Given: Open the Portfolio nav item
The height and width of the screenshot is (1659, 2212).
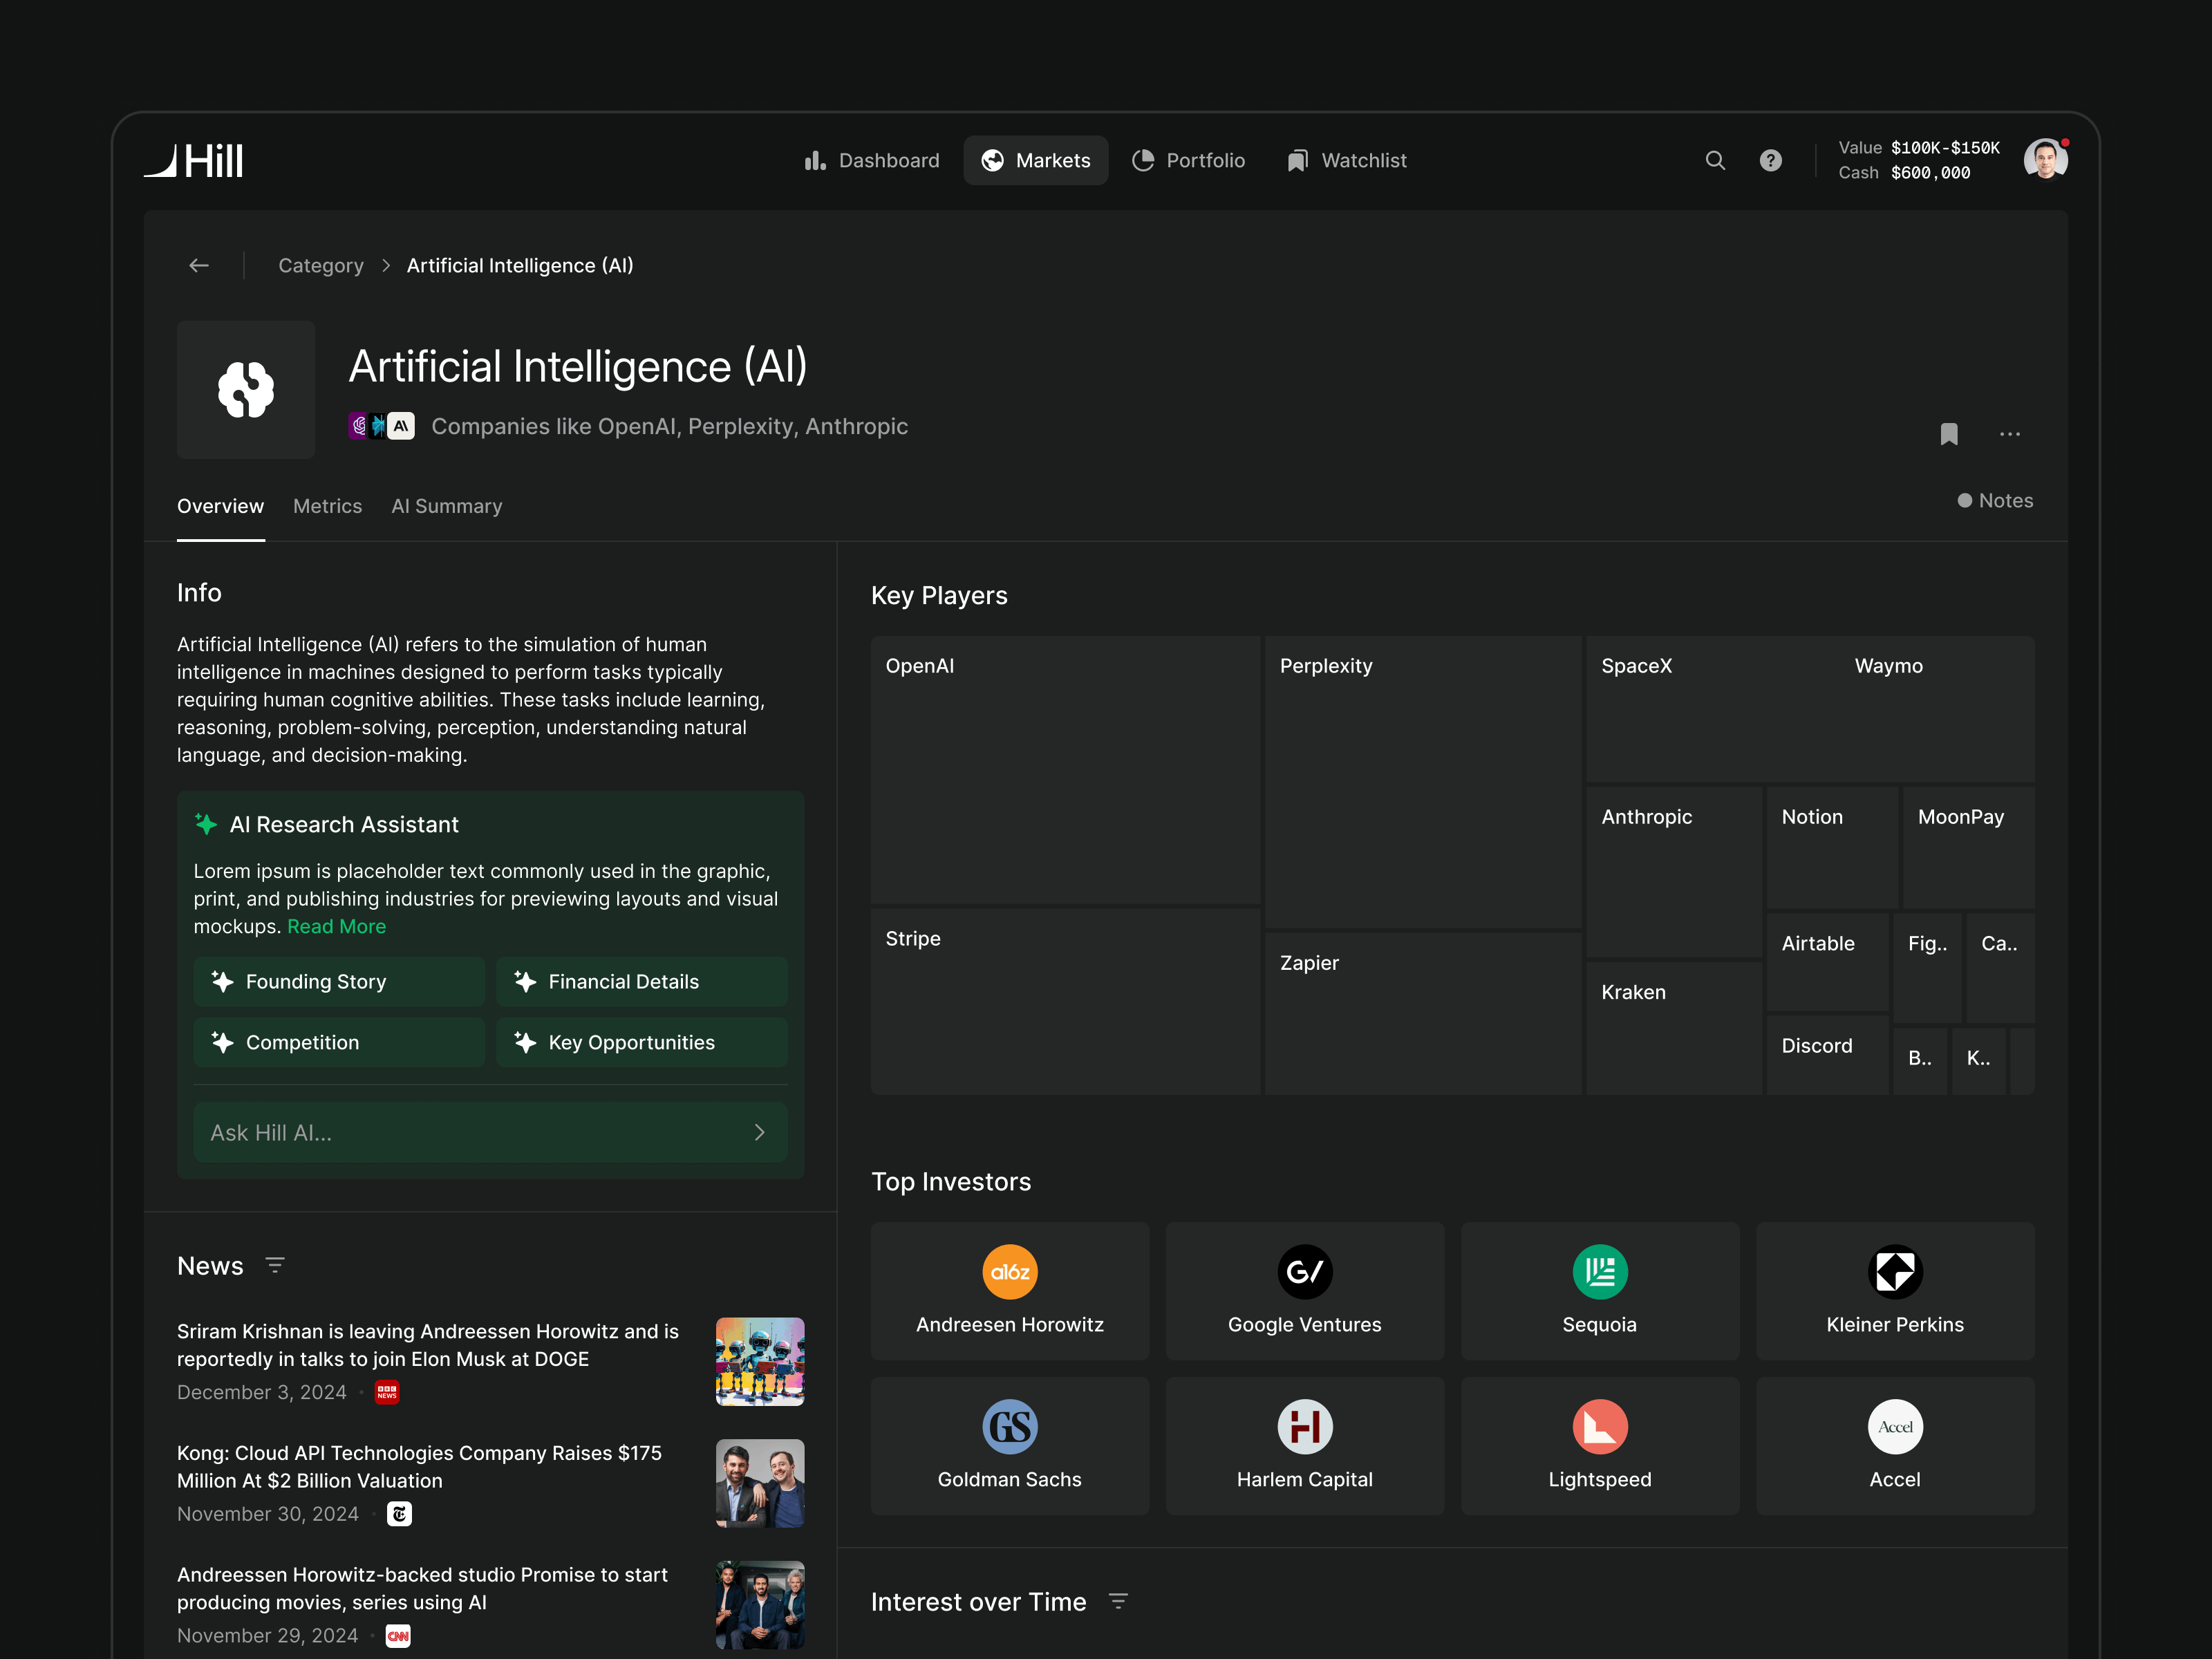Looking at the screenshot, I should pos(1188,160).
